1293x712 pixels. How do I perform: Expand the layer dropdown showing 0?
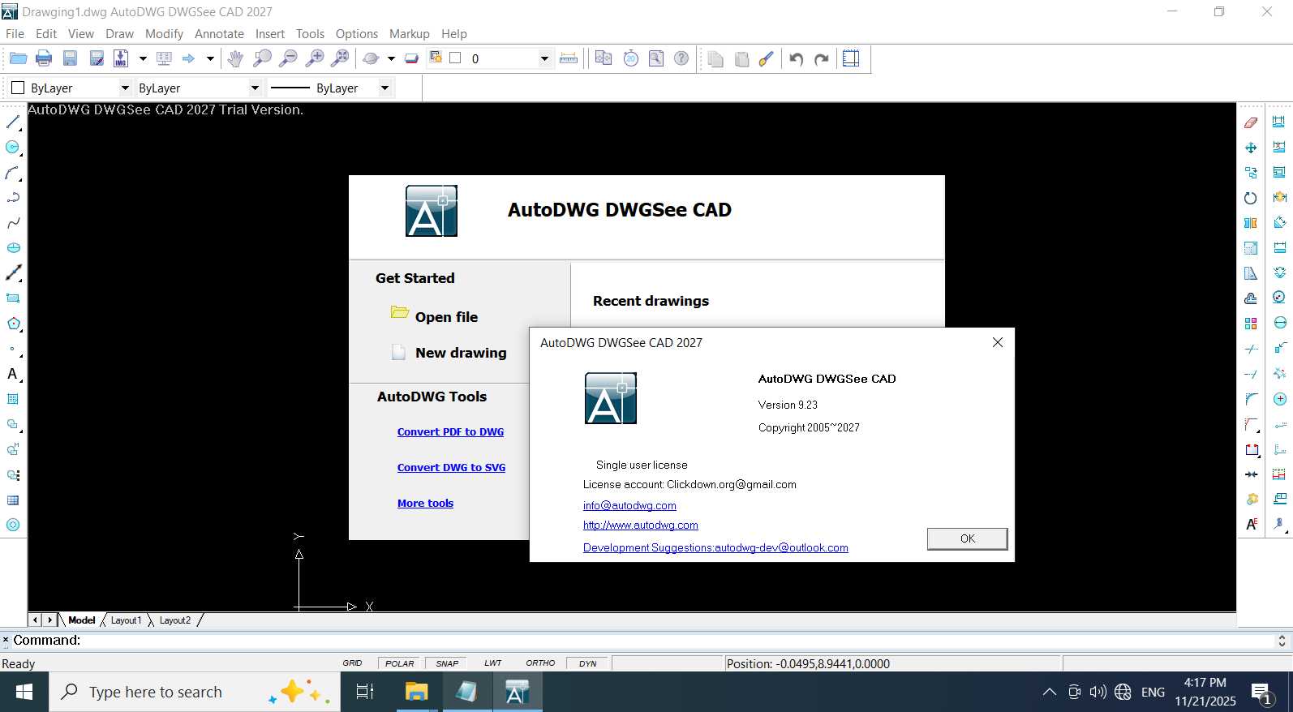pyautogui.click(x=544, y=58)
